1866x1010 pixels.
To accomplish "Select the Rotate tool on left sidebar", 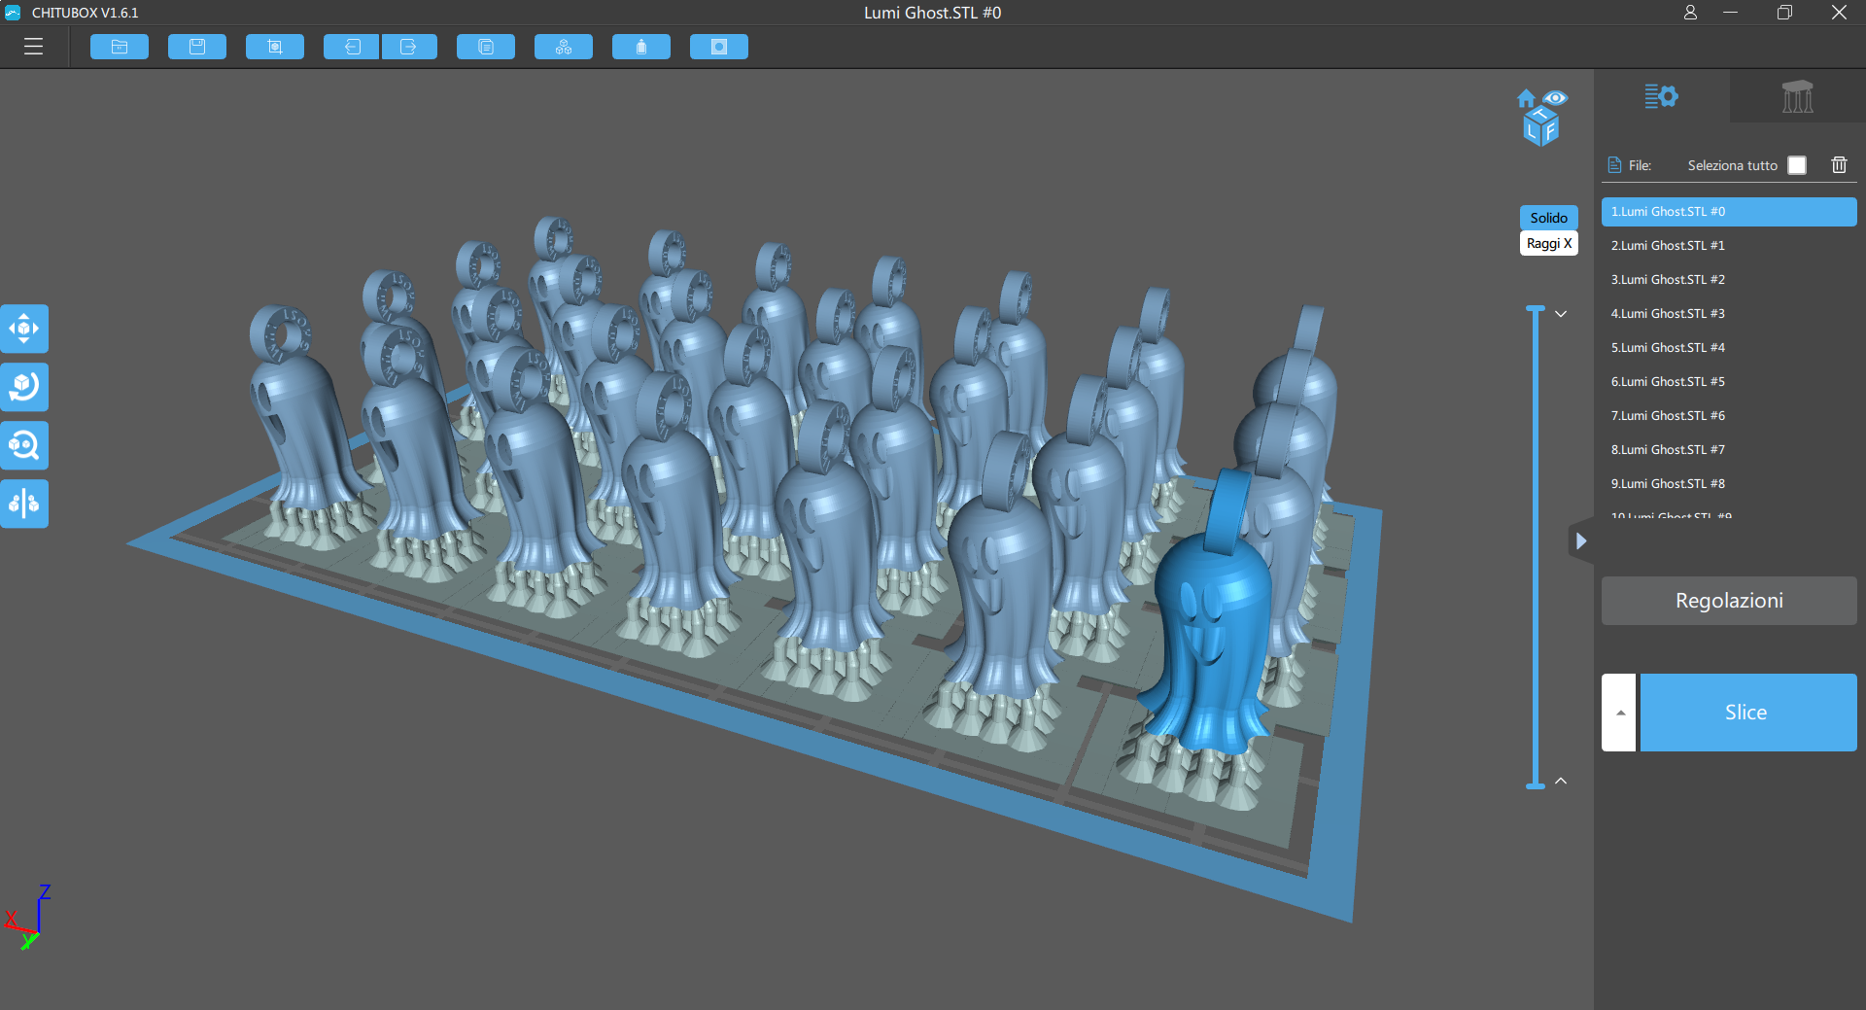I will click(24, 387).
